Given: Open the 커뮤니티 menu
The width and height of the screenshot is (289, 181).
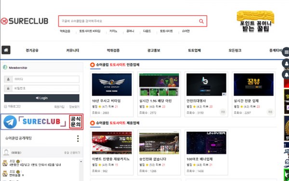Looking at the screenshot, I should tap(73, 50).
